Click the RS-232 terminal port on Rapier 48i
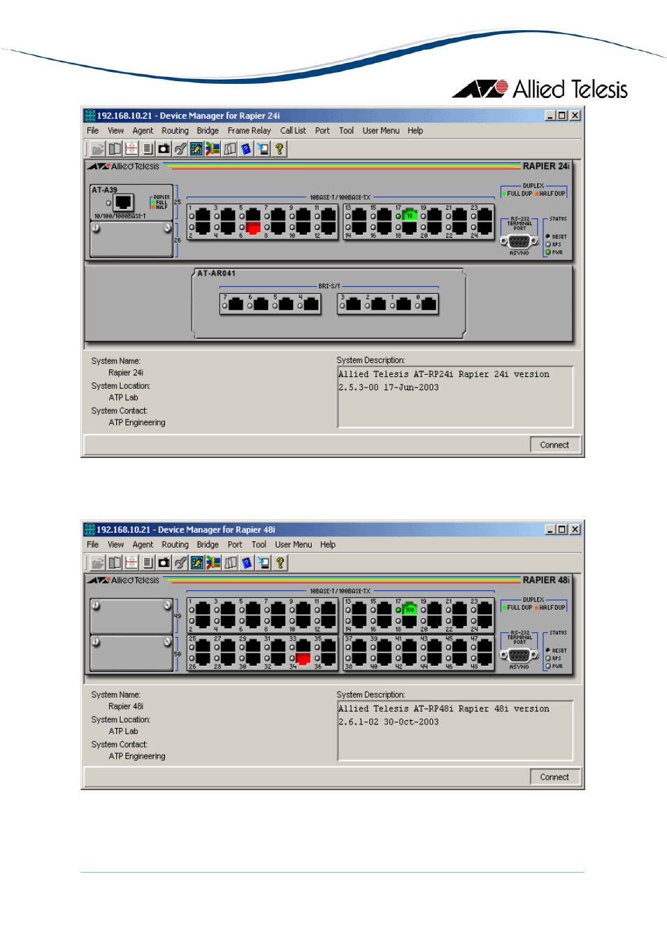 pyautogui.click(x=519, y=655)
